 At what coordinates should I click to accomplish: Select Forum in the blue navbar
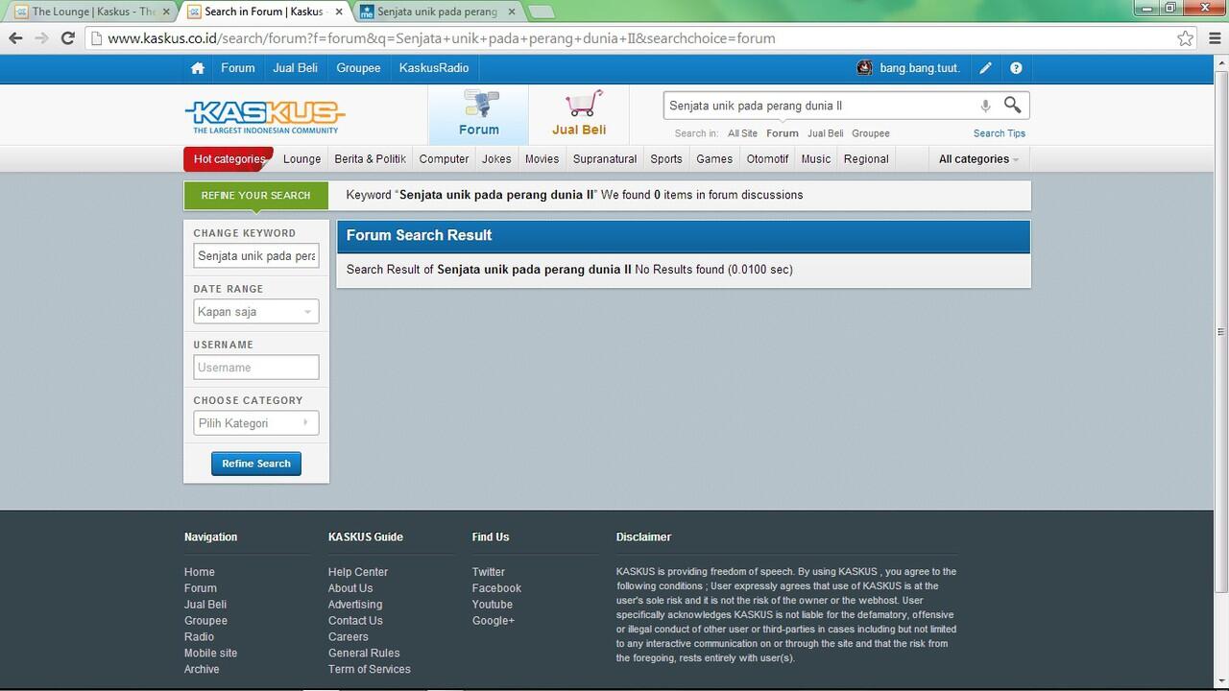coord(238,68)
